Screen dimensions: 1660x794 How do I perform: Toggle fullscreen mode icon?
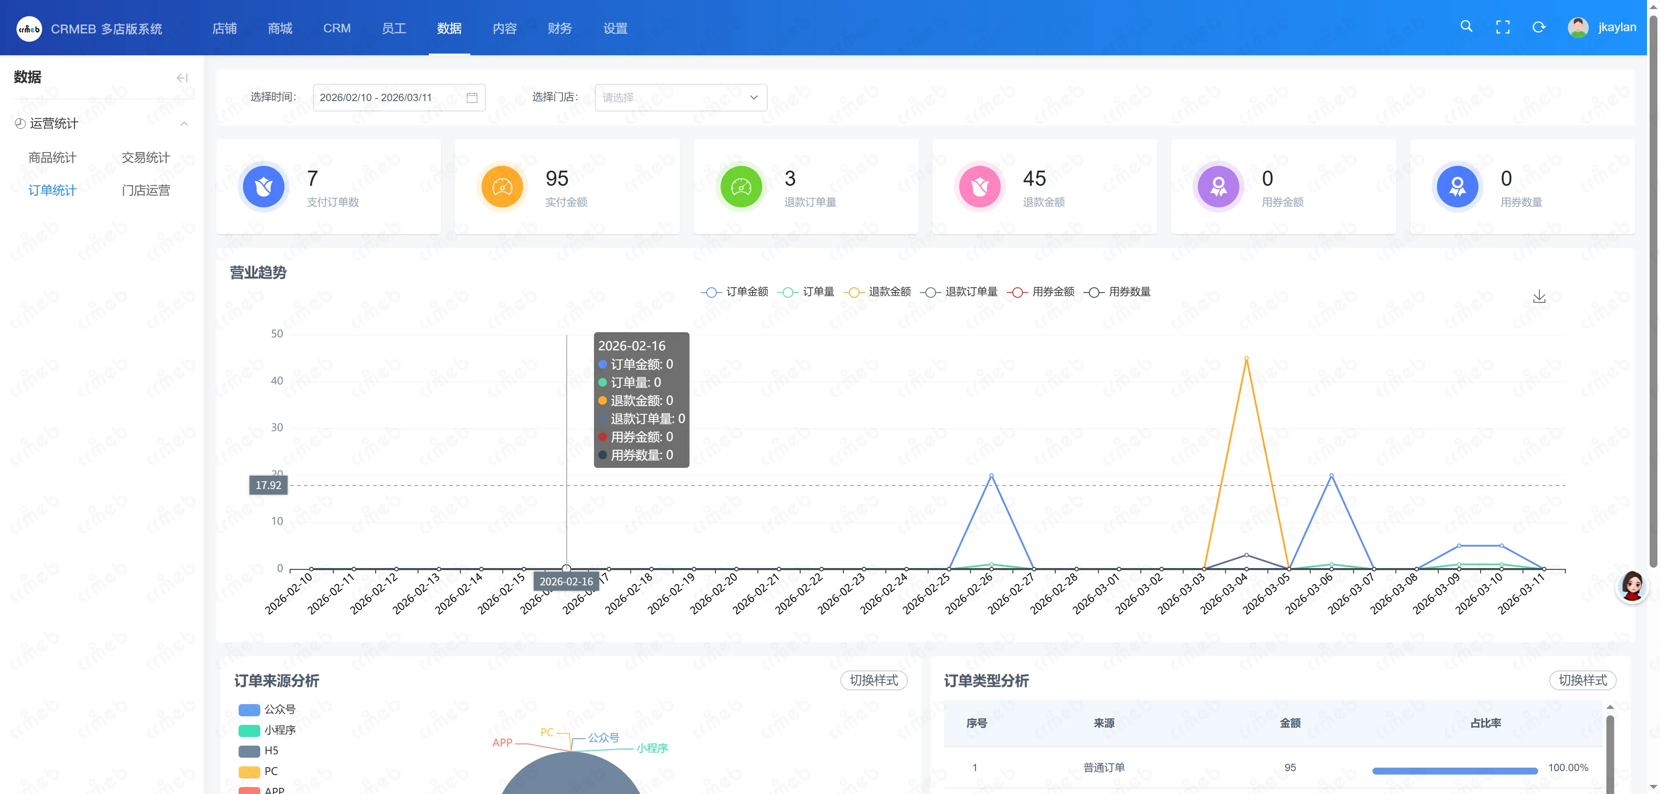[1503, 27]
